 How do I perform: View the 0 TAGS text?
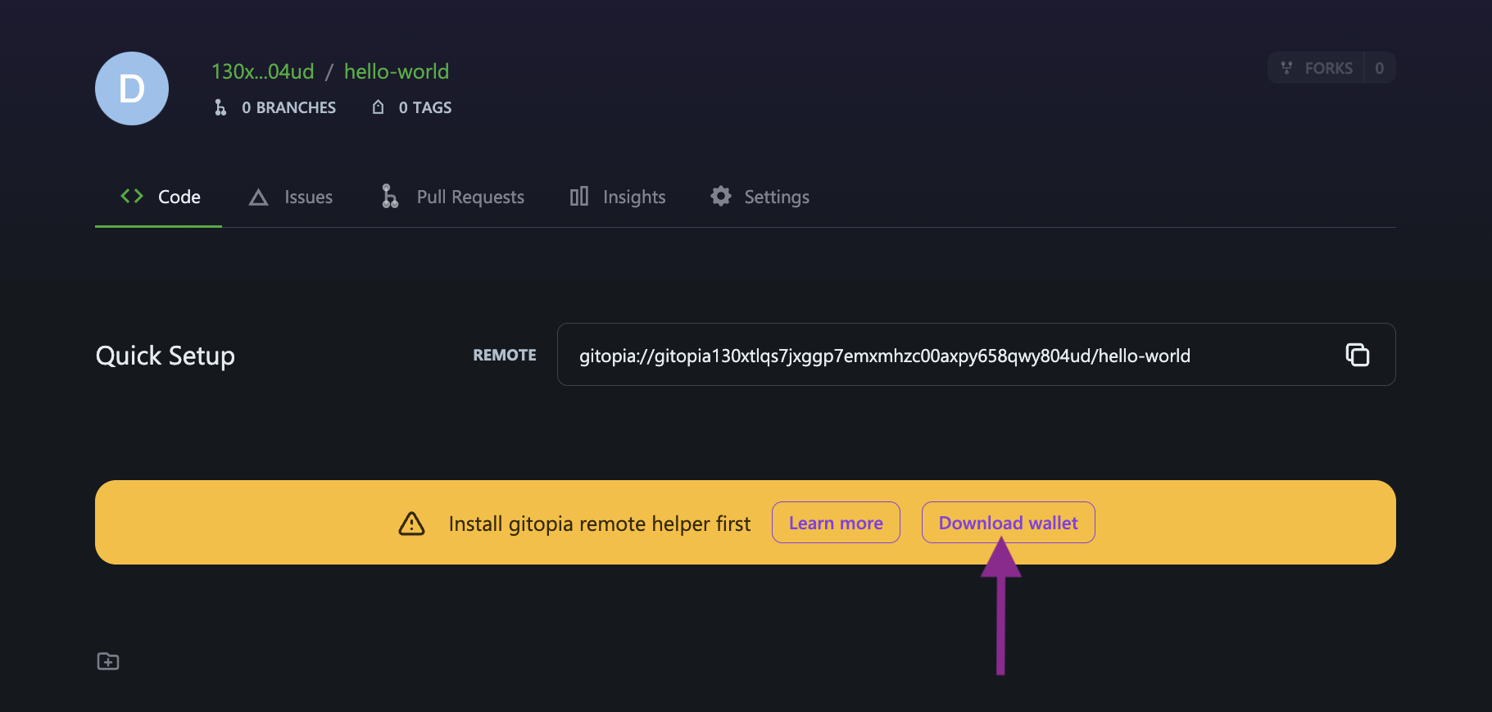tap(425, 107)
